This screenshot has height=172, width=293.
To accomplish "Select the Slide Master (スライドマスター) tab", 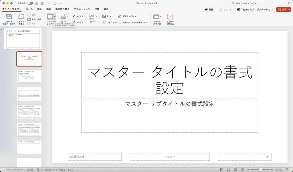I will tap(12, 9).
